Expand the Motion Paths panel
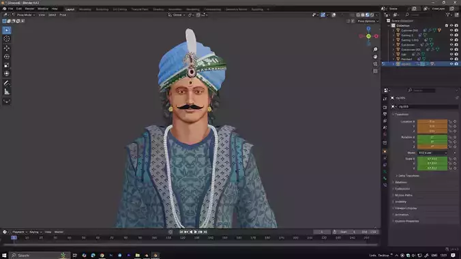Viewport: 461px width, 259px height. tap(403, 195)
